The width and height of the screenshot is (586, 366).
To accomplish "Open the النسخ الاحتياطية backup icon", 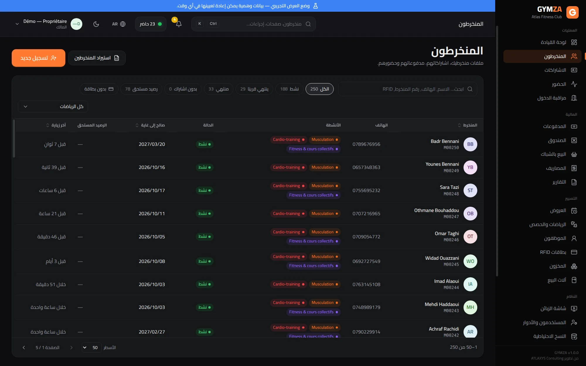I will click(x=574, y=336).
